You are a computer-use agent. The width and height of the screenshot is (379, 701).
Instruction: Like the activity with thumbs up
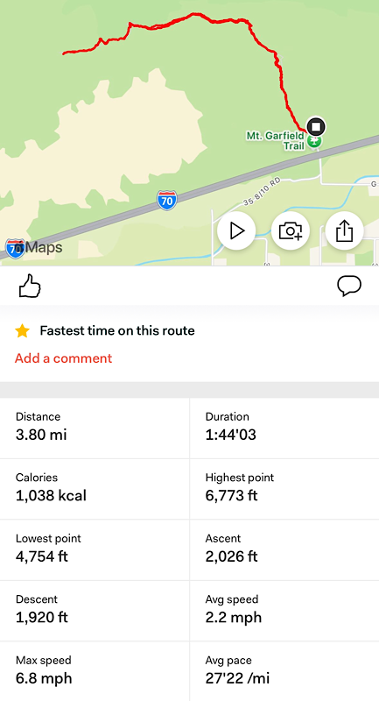coord(30,286)
